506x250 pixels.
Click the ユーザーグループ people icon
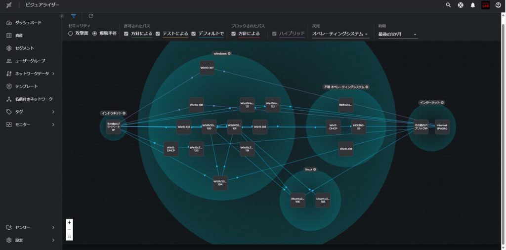coord(9,61)
